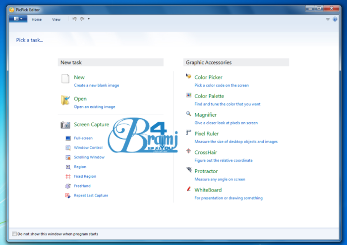Select Repeat Last Capture option
This screenshot has height=245, width=347.
coord(91,196)
